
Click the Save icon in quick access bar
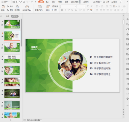[x=14, y=2]
